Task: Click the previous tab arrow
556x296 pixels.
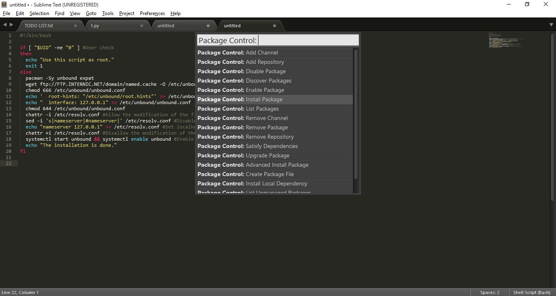Action: click(x=4, y=25)
